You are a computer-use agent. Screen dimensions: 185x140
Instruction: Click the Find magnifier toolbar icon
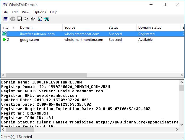(x=40, y=19)
